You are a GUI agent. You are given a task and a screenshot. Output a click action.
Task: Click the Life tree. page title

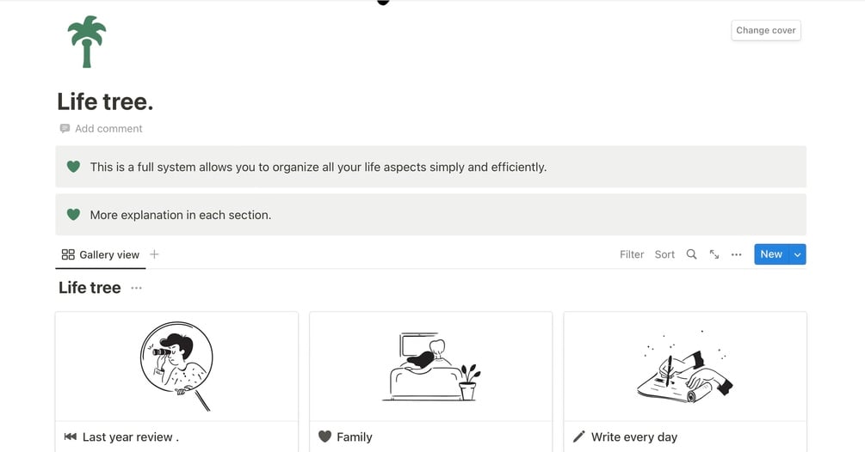click(x=105, y=101)
